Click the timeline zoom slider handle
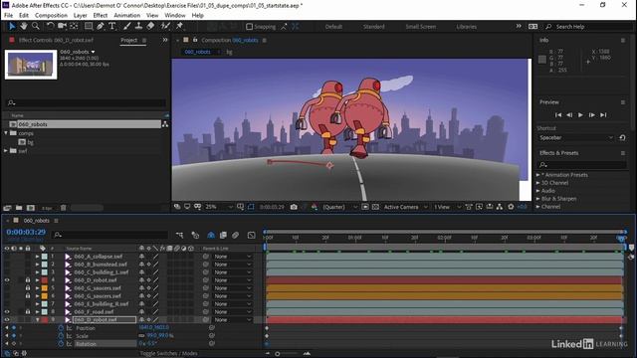The width and height of the screenshot is (637, 358). coord(278,354)
